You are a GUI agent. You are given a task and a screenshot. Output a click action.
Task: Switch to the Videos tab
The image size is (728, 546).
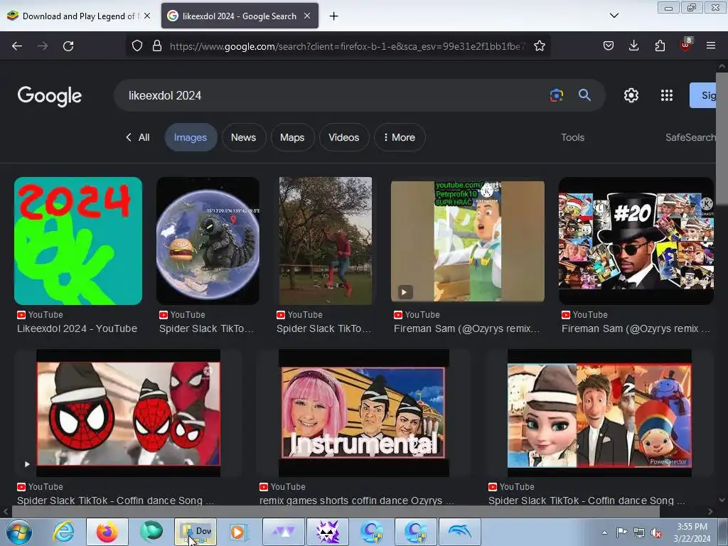tap(343, 137)
